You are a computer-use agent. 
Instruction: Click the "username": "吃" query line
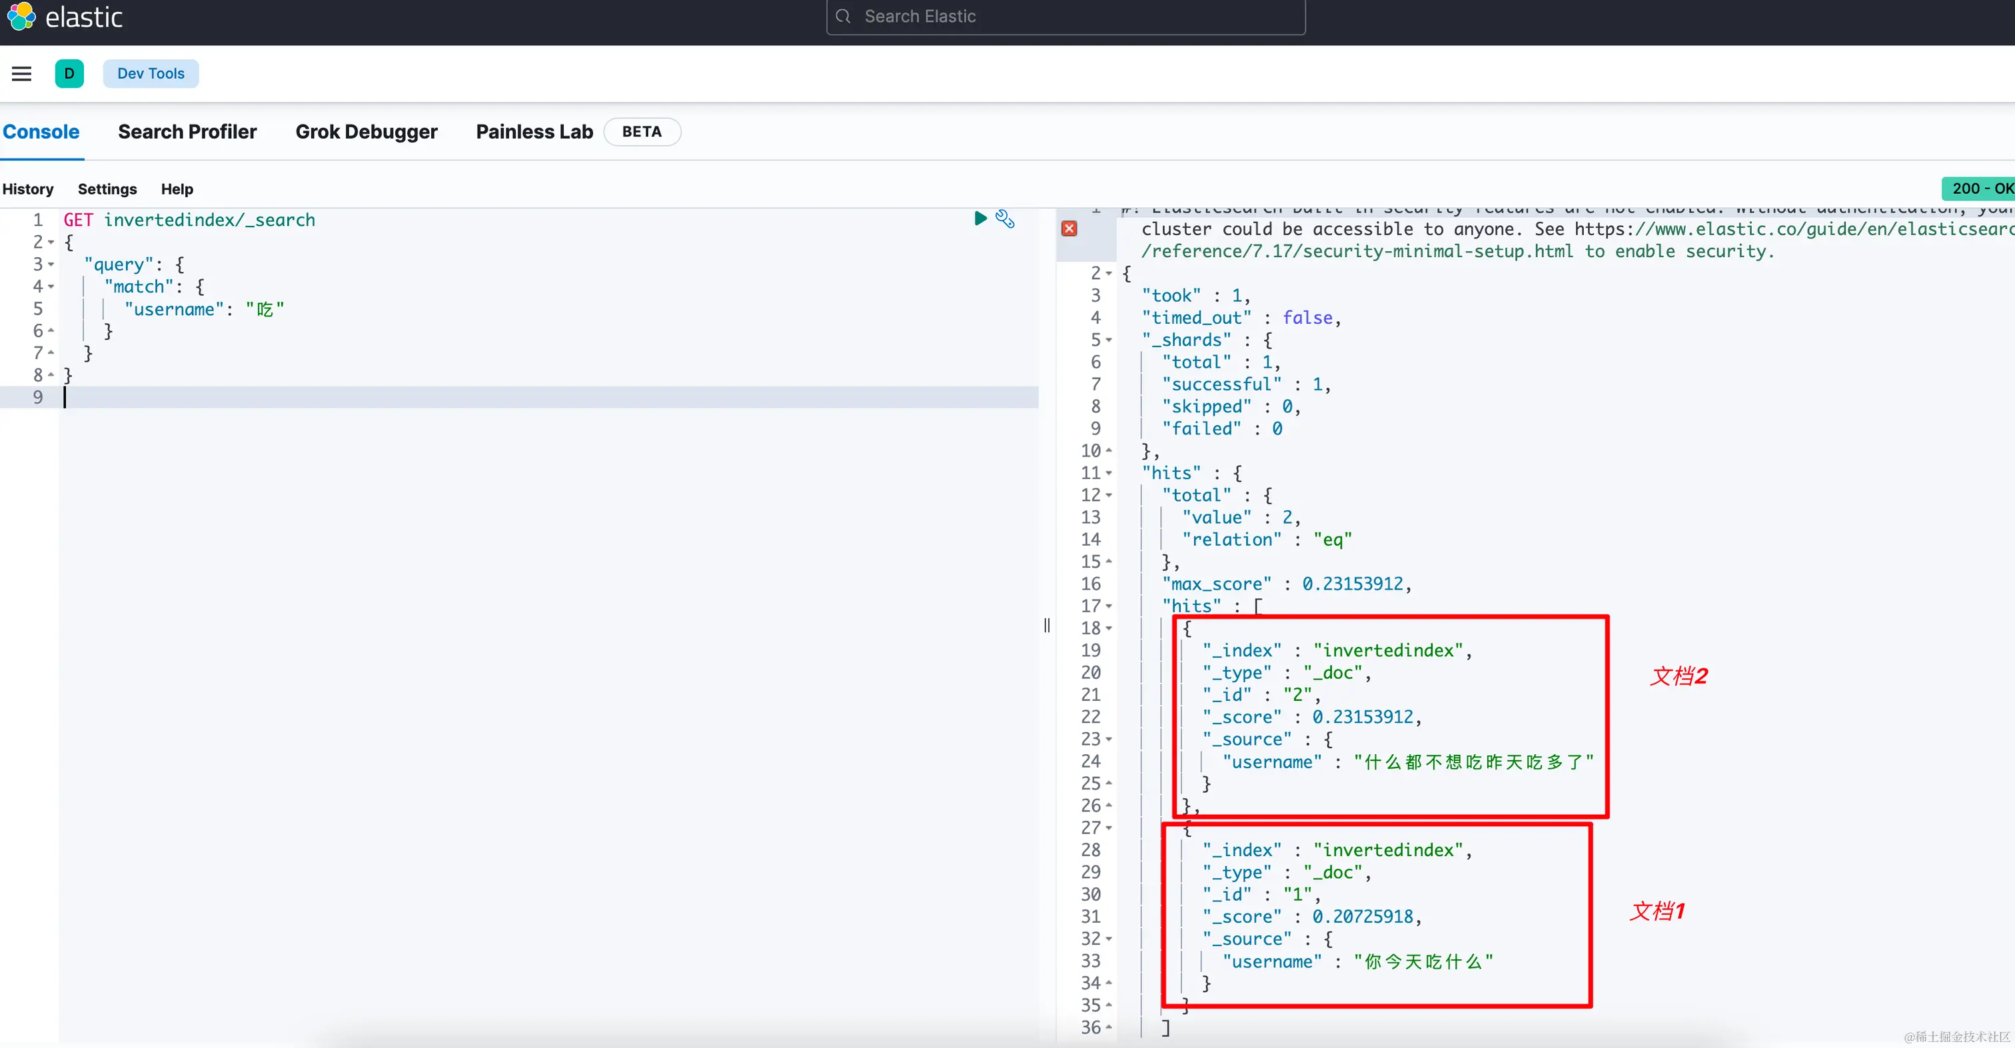tap(204, 309)
